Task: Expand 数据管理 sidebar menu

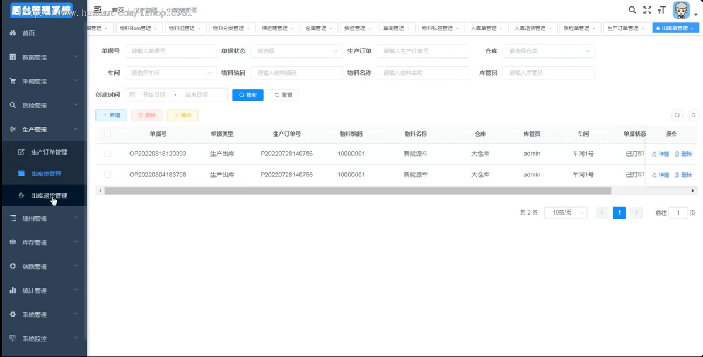Action: (43, 57)
